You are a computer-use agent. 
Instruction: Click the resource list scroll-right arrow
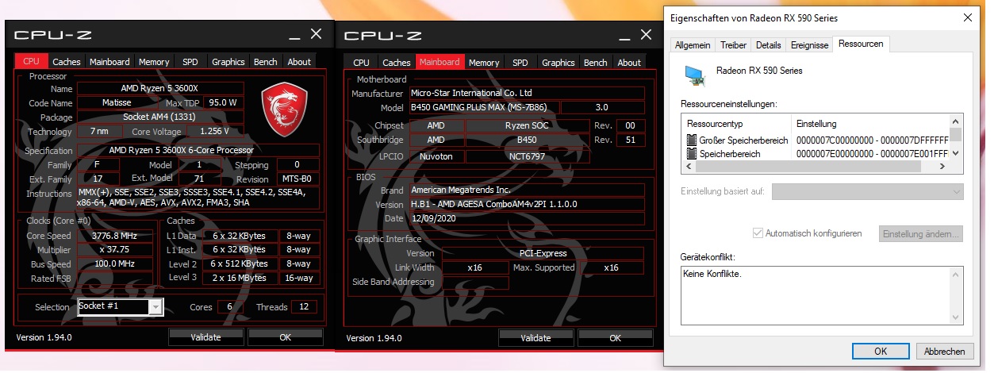pyautogui.click(x=942, y=167)
